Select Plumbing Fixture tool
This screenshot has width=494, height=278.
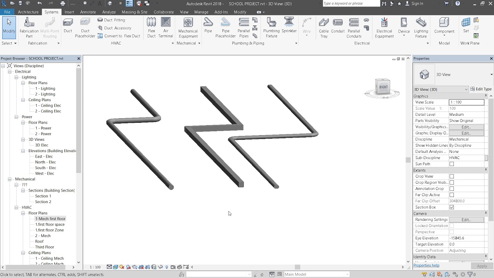[271, 27]
